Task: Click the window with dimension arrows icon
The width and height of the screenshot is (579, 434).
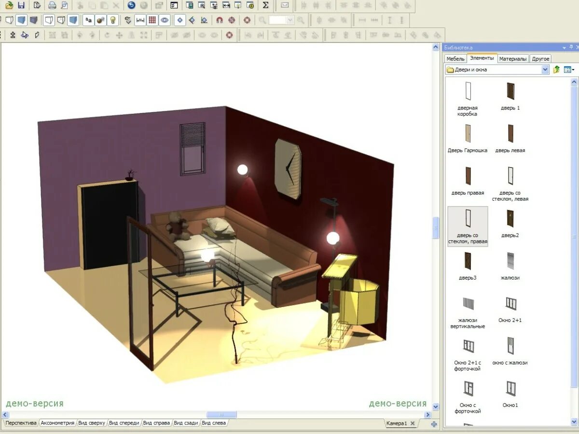Action: (226, 5)
